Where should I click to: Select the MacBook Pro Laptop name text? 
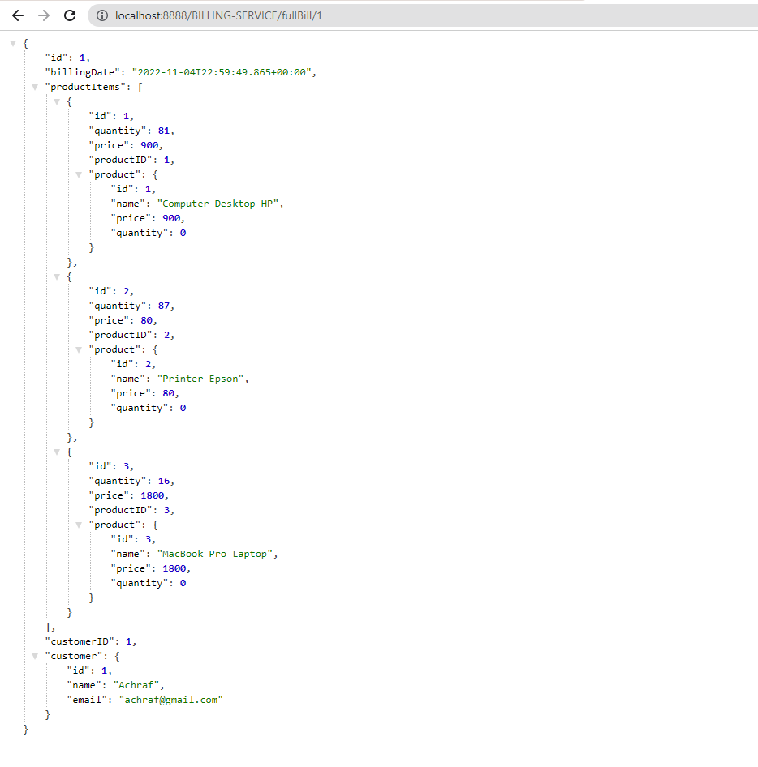213,554
